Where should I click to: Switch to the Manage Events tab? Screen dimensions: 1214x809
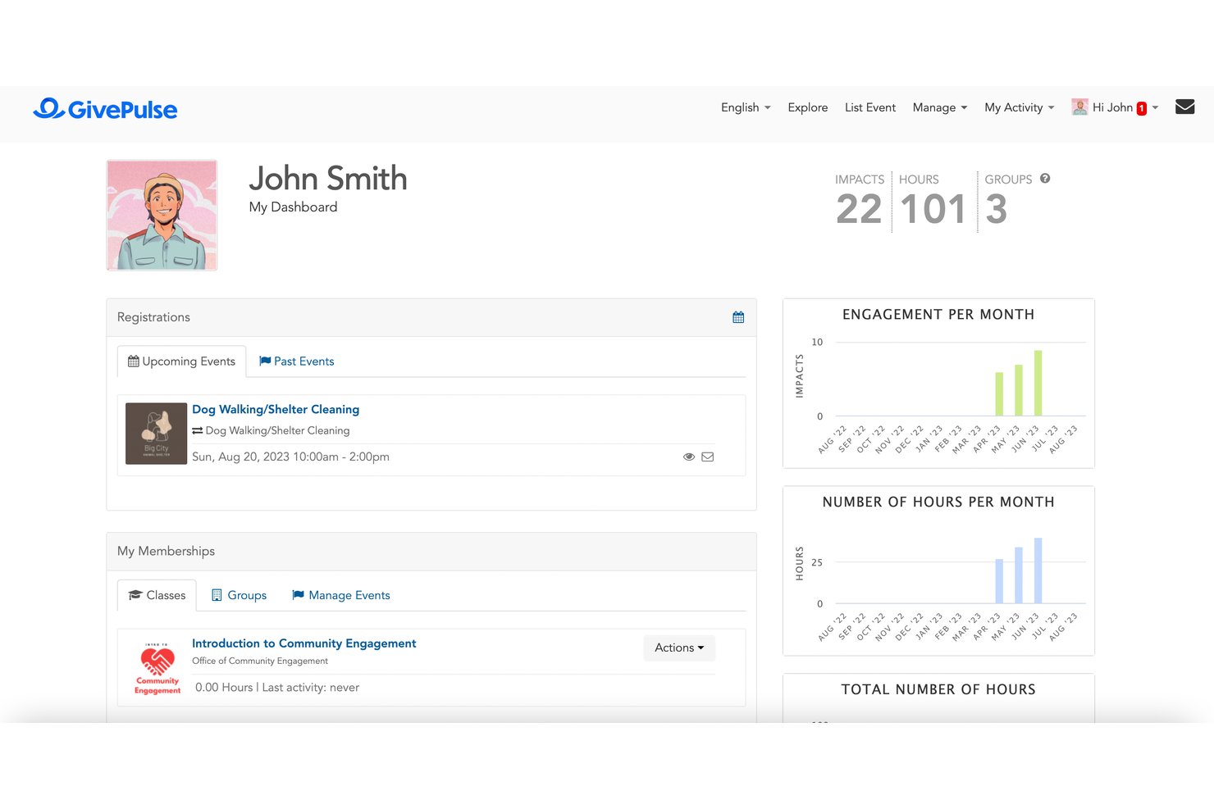341,595
